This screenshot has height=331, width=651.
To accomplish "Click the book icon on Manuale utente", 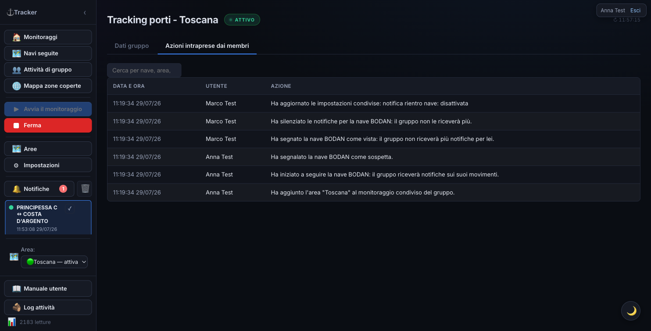I will [17, 288].
